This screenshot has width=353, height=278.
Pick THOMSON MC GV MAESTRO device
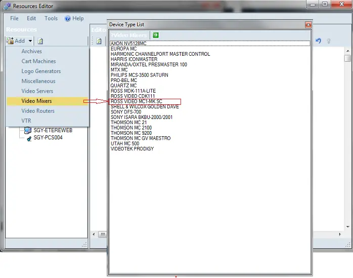(141, 138)
